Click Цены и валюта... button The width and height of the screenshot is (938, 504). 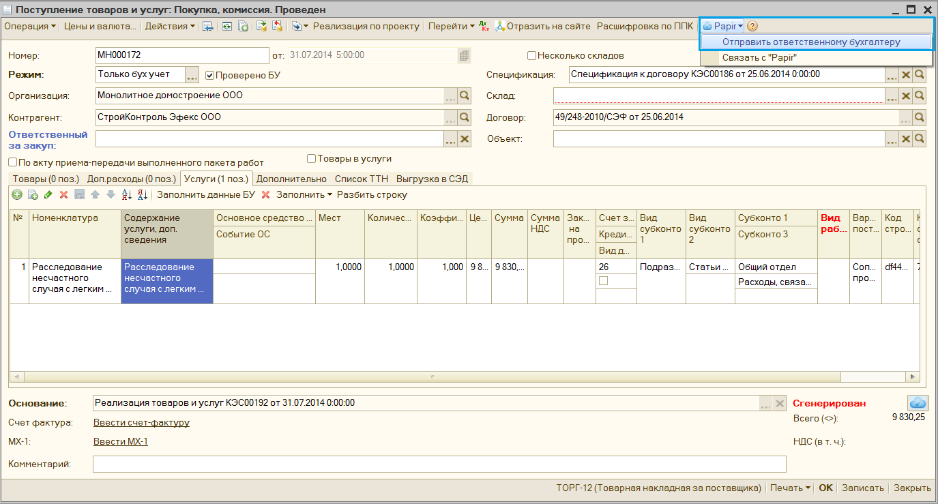click(100, 27)
